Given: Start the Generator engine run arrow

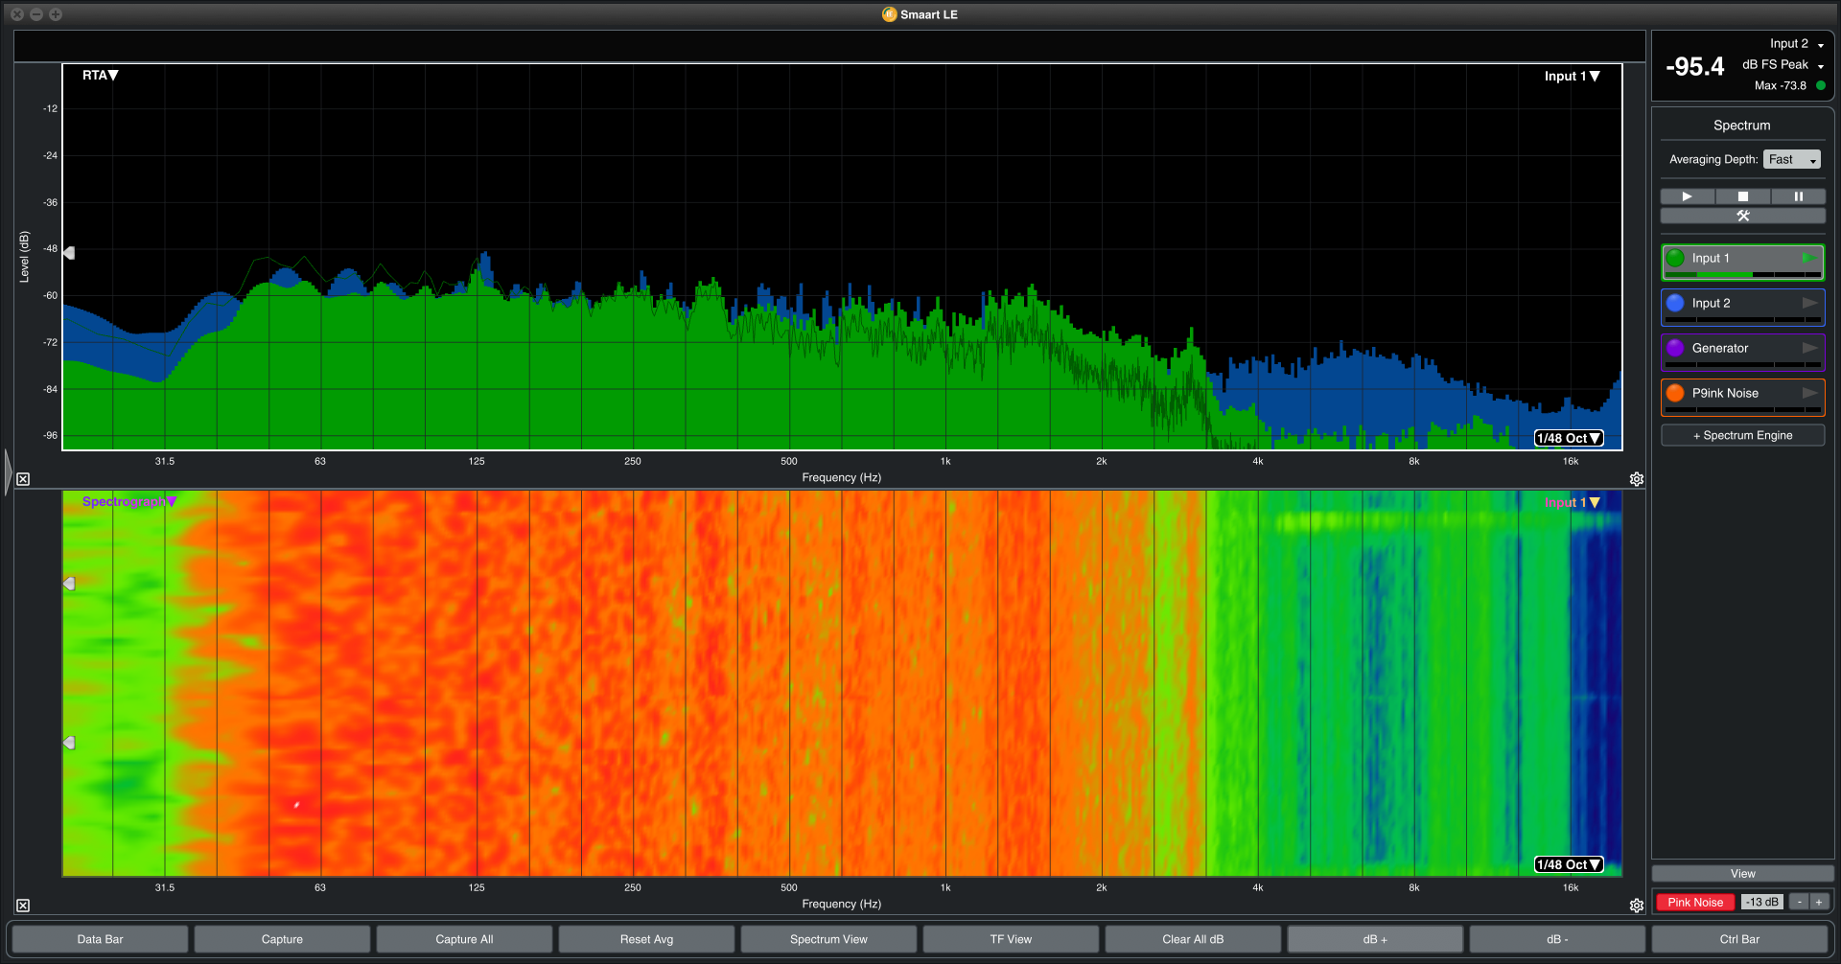Looking at the screenshot, I should tap(1809, 348).
